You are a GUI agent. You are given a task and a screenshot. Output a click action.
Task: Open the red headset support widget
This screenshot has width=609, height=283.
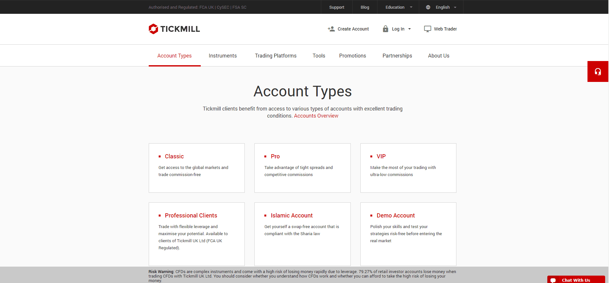(x=598, y=71)
